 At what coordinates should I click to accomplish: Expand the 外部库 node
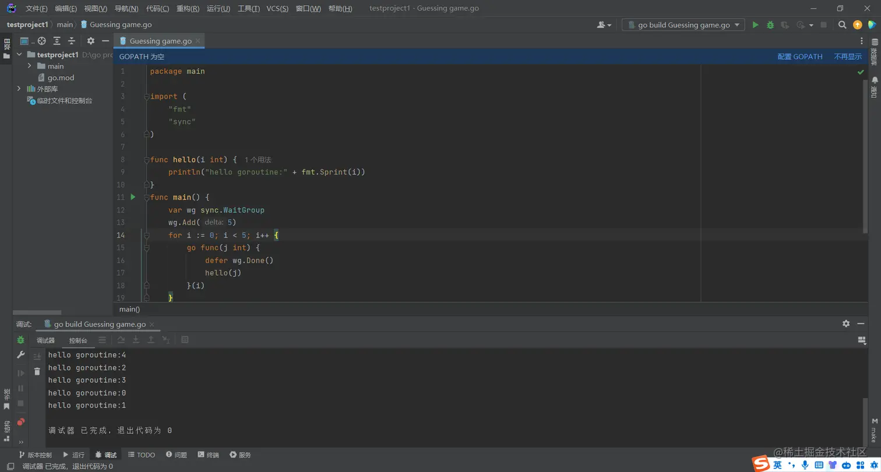[x=19, y=89]
